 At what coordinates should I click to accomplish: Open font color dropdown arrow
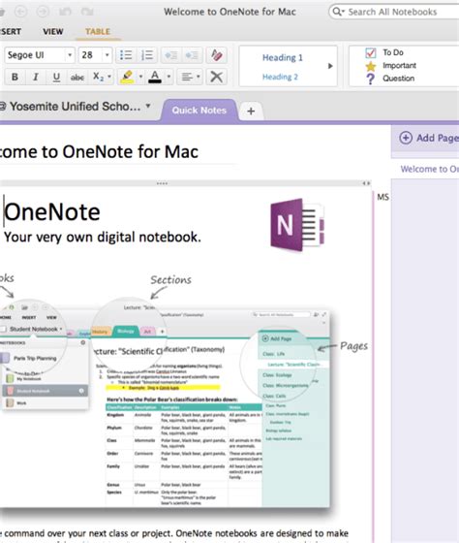coord(168,77)
